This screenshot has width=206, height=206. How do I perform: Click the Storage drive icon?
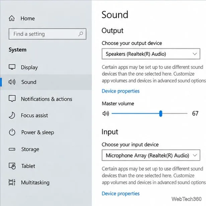click(12, 149)
